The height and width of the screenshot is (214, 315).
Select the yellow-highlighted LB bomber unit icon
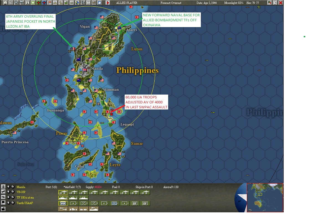click(63, 193)
